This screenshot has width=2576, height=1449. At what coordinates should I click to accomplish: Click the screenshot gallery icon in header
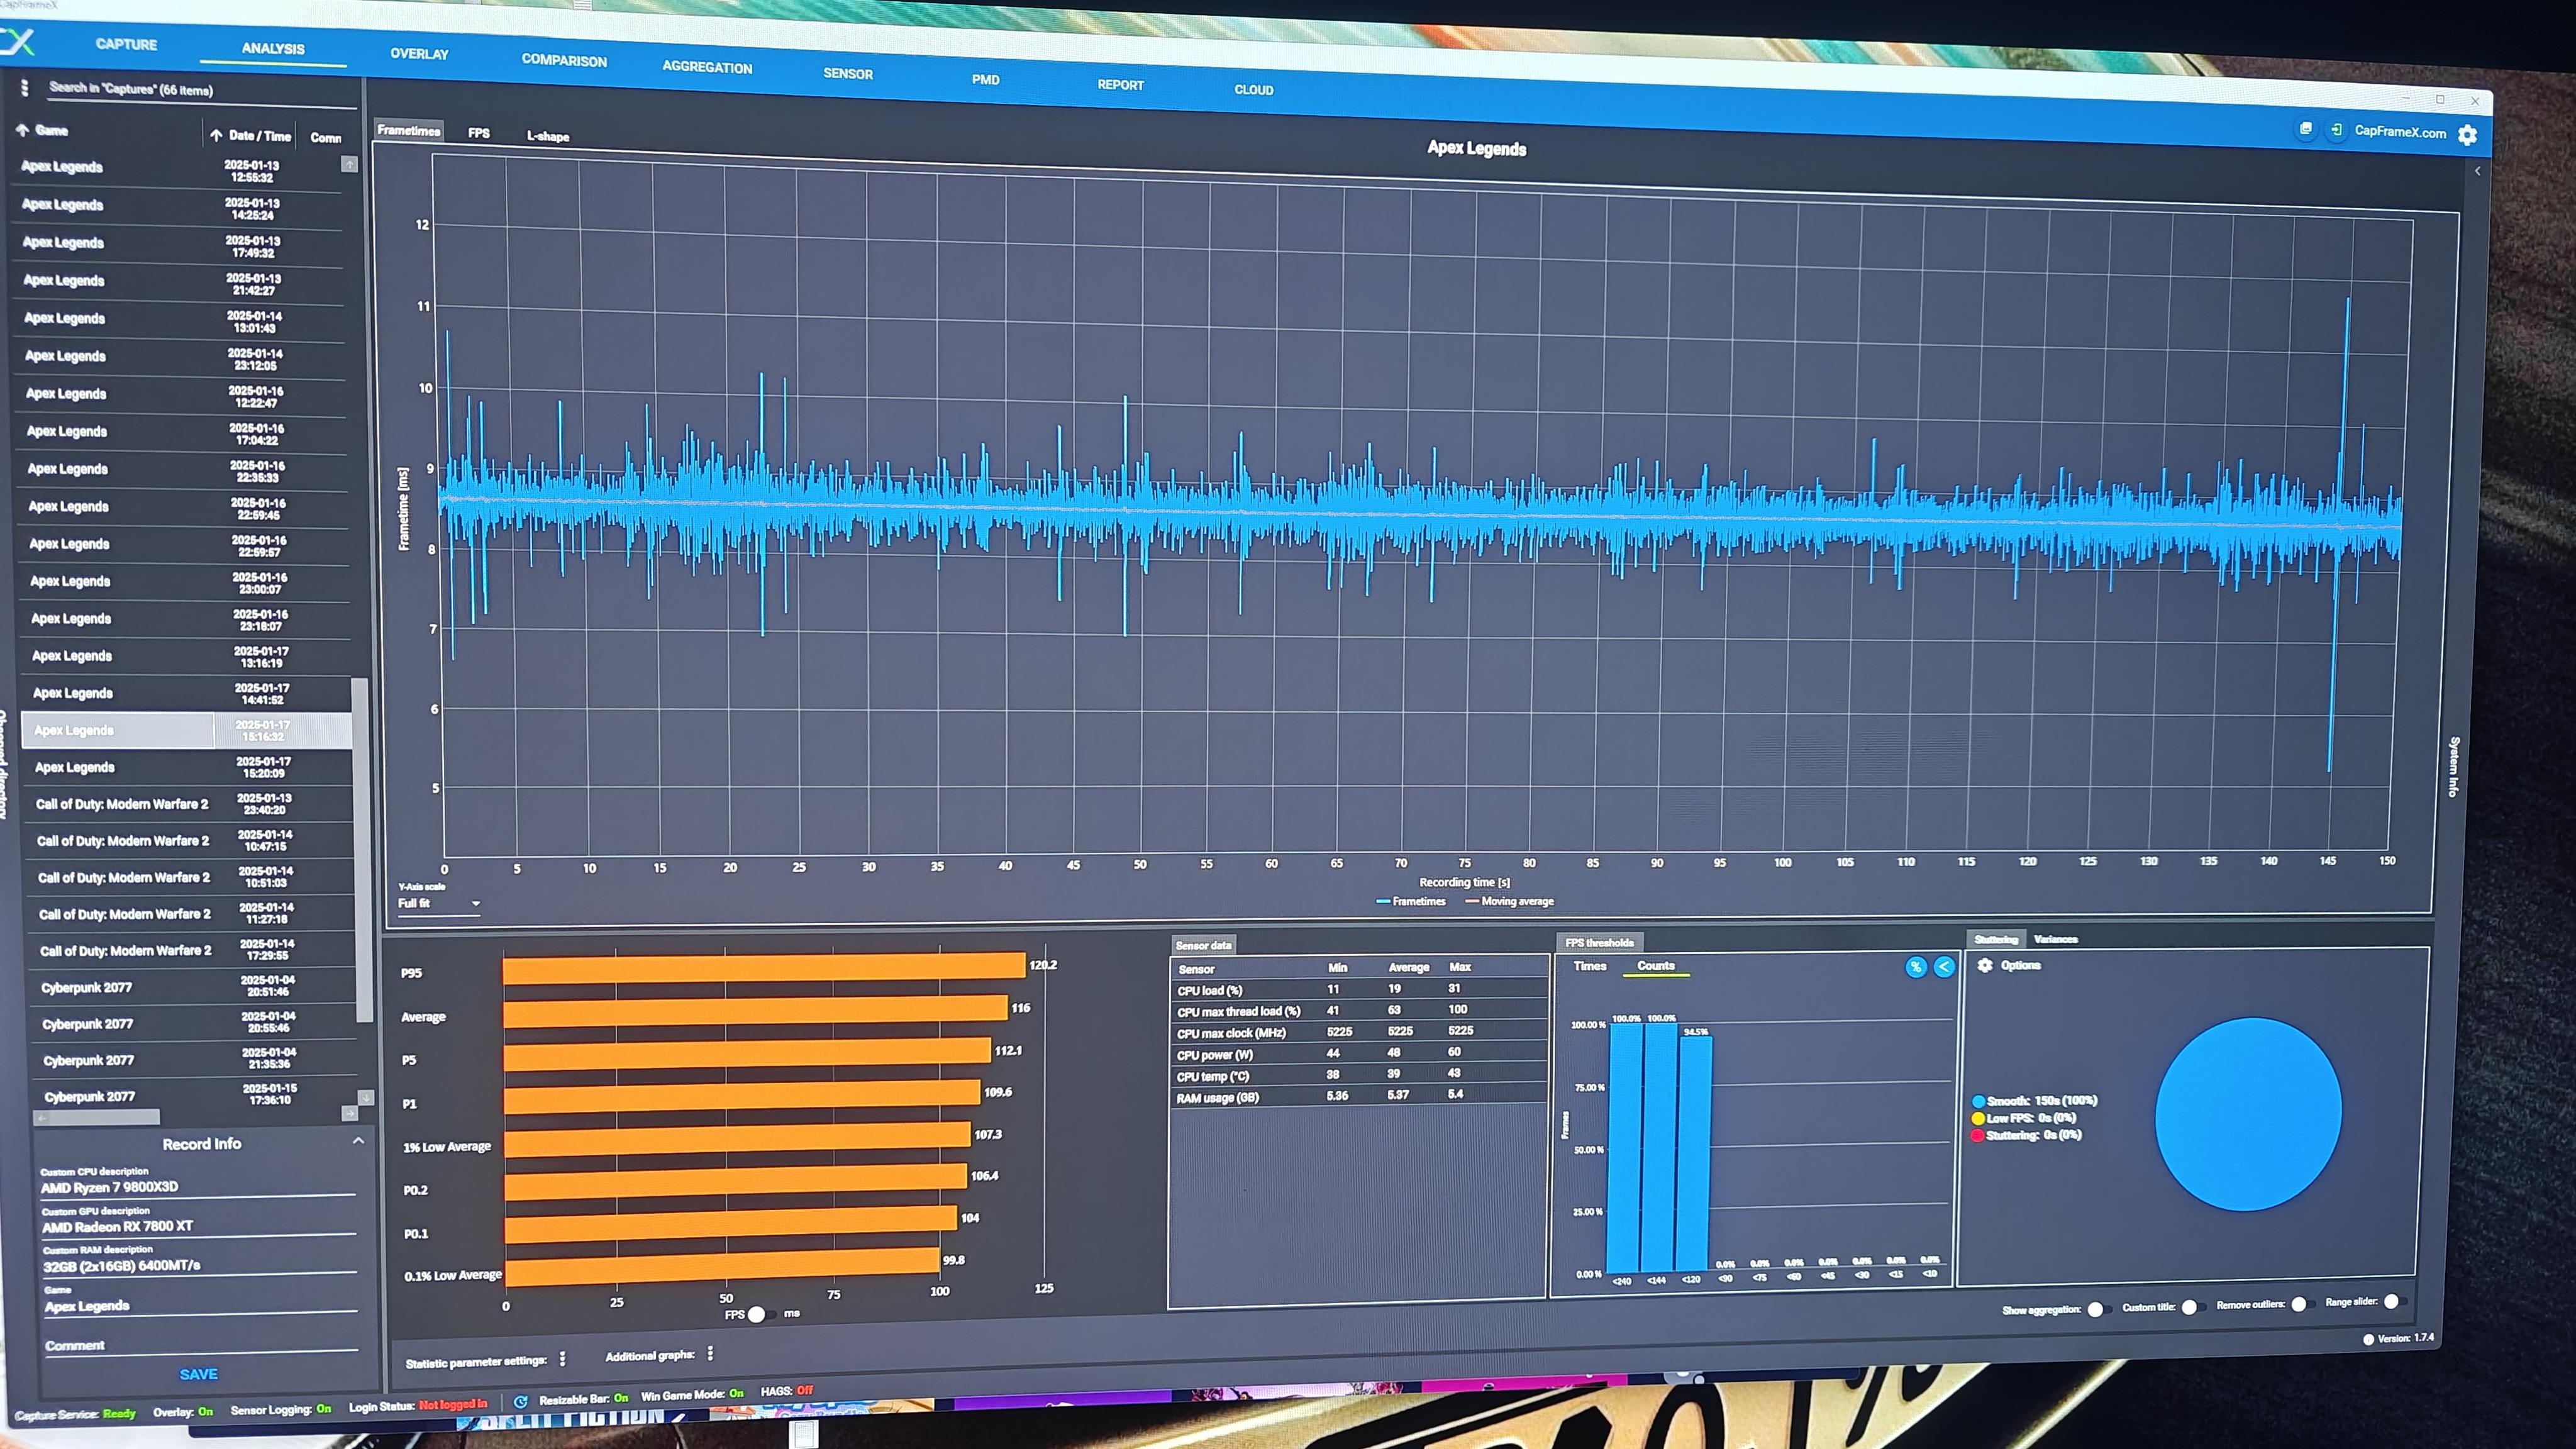(2305, 129)
